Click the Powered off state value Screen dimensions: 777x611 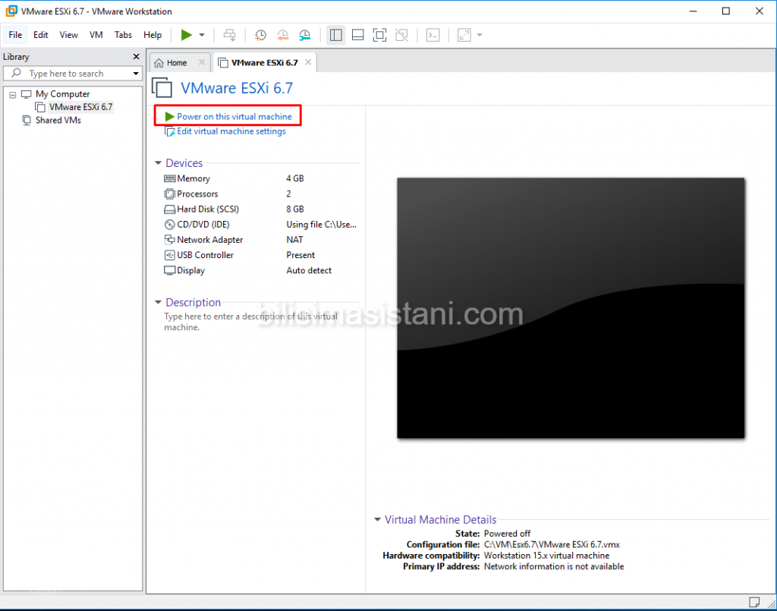tap(507, 534)
